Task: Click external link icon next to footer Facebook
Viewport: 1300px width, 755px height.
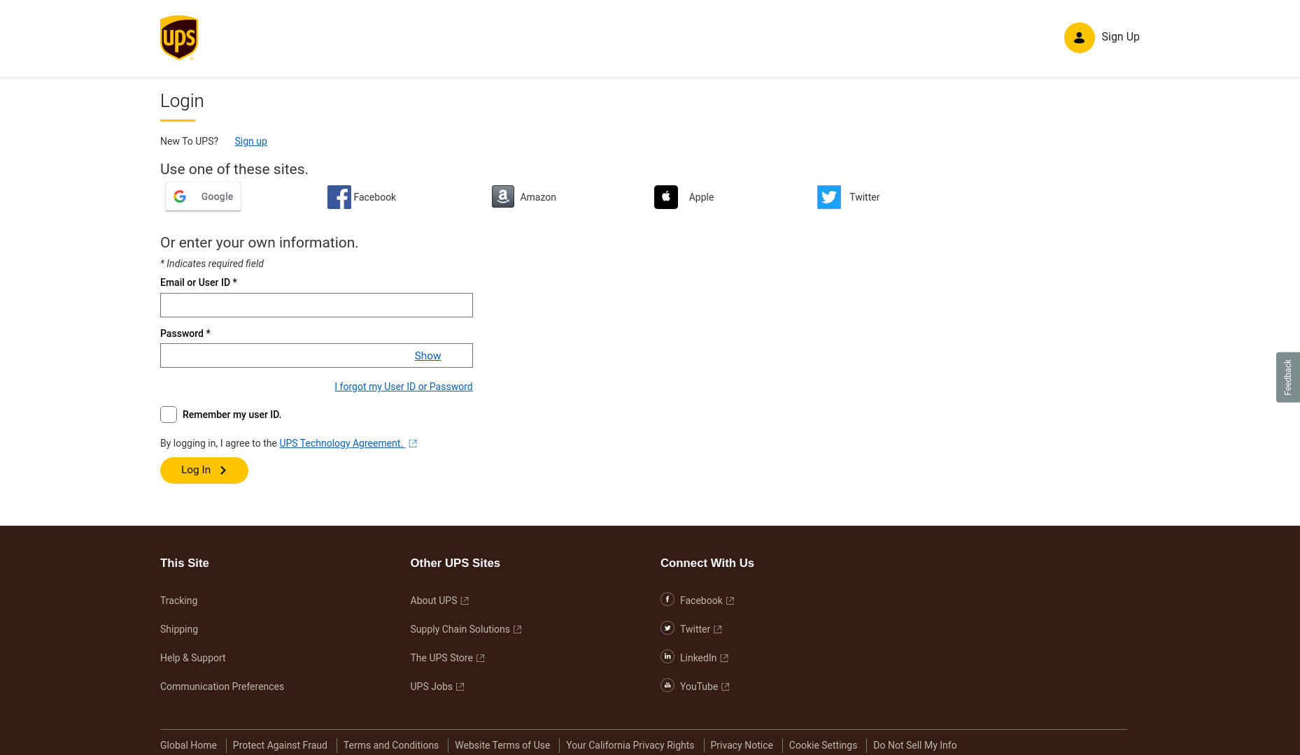Action: pyautogui.click(x=730, y=601)
